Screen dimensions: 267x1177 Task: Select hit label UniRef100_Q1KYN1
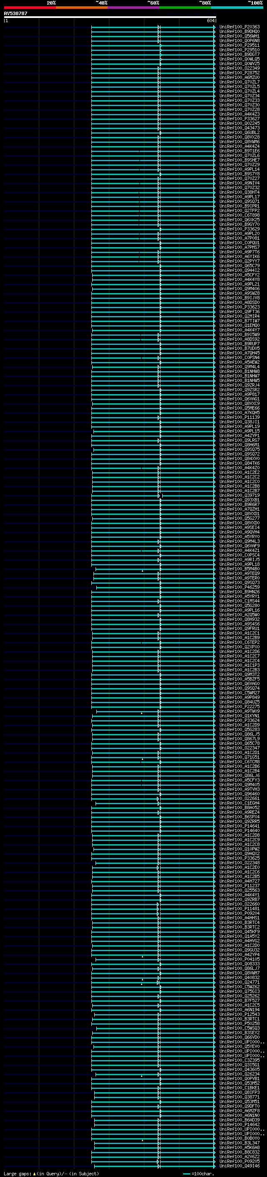coord(239,716)
